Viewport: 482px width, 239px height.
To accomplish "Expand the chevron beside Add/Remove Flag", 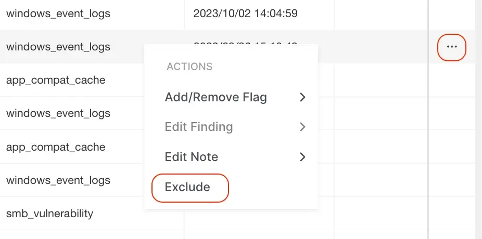I will 302,97.
